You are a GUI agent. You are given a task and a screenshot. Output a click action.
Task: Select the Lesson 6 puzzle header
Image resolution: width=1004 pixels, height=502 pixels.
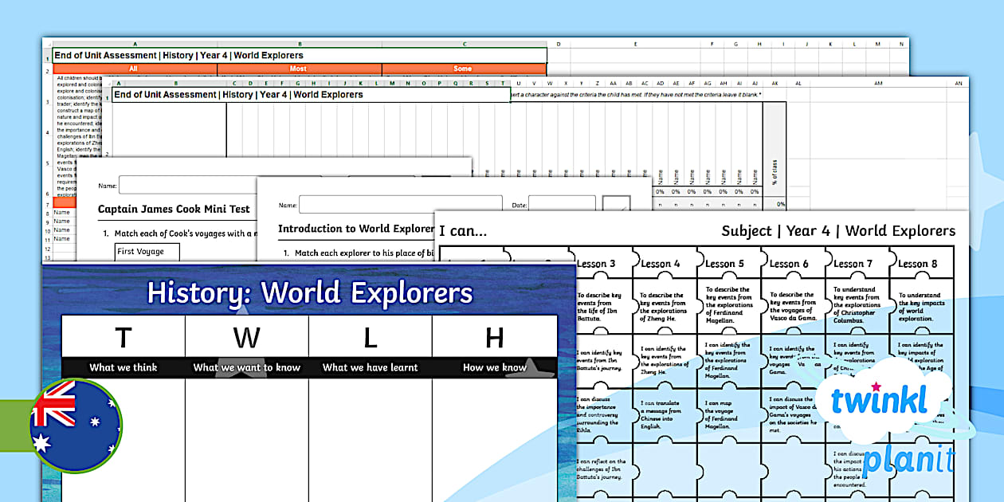(x=789, y=264)
